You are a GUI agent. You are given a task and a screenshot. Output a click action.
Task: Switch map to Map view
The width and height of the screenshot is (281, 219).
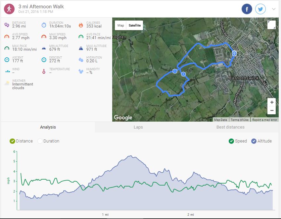121,26
